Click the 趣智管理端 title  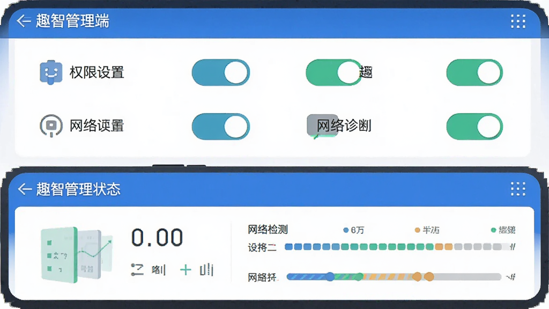click(72, 21)
